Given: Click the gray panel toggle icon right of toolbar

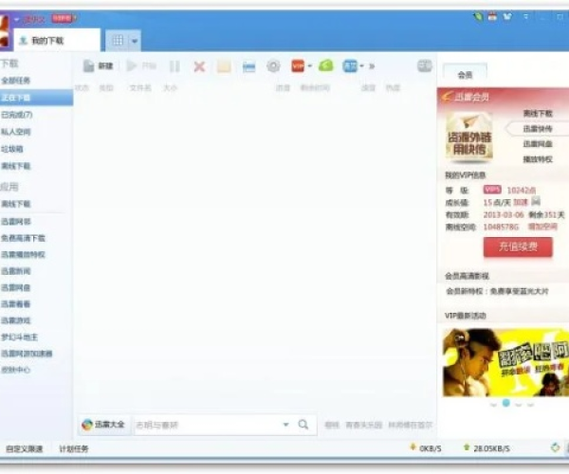Looking at the screenshot, I should tap(424, 65).
